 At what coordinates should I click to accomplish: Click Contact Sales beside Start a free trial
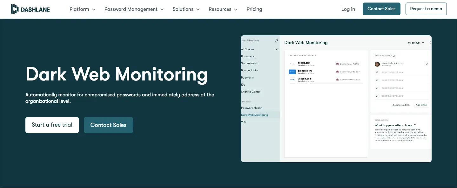(108, 125)
